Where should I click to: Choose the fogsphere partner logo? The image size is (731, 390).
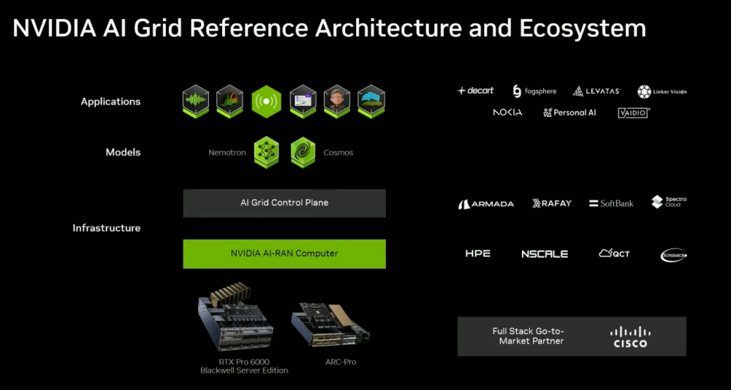pyautogui.click(x=534, y=91)
